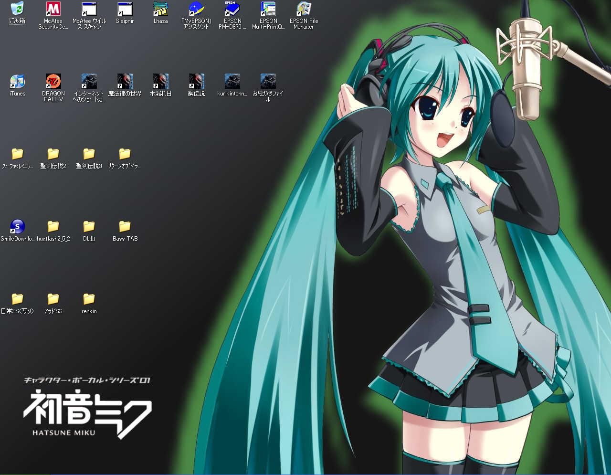Select the EPSON File Manager icon
The height and width of the screenshot is (475, 611).
point(304,15)
